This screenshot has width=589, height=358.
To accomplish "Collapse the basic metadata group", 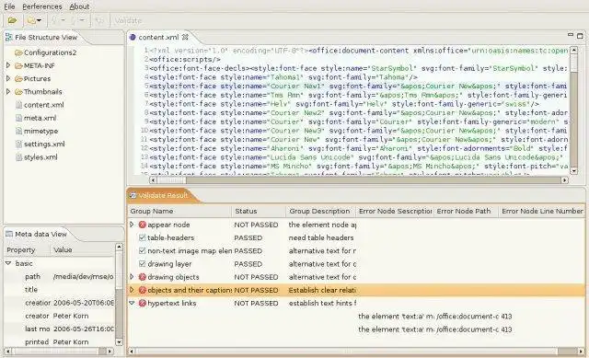I will (8, 263).
